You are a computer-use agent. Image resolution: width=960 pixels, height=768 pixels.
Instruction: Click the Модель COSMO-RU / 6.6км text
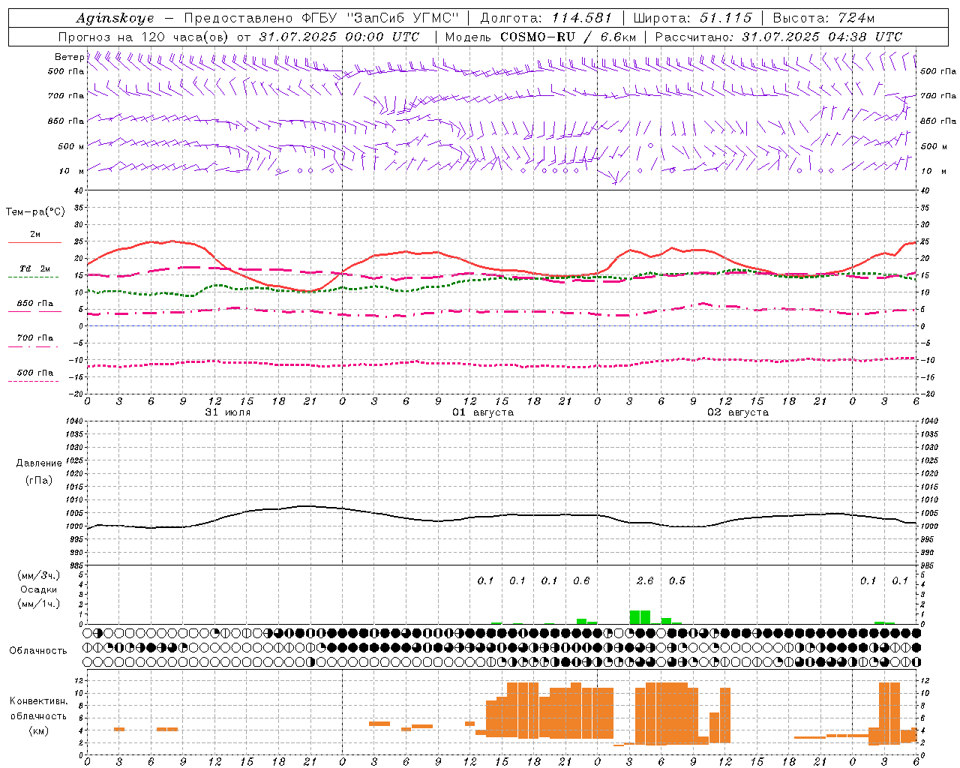540,37
